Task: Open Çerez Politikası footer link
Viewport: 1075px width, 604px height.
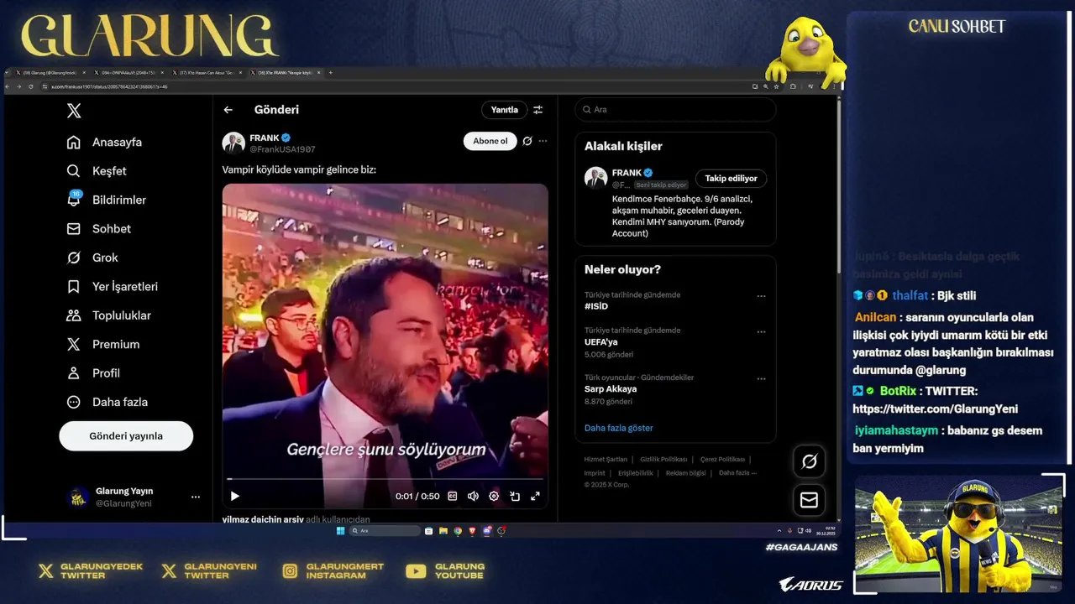Action: [722, 460]
